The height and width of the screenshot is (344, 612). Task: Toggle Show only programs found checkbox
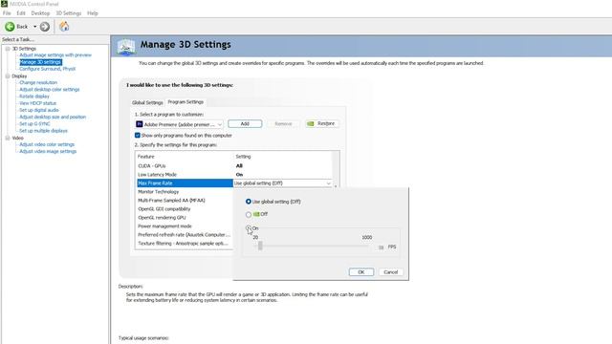coord(138,136)
